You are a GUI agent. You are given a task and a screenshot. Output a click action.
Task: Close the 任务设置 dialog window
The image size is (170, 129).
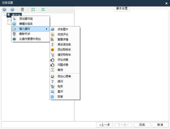[166, 3]
